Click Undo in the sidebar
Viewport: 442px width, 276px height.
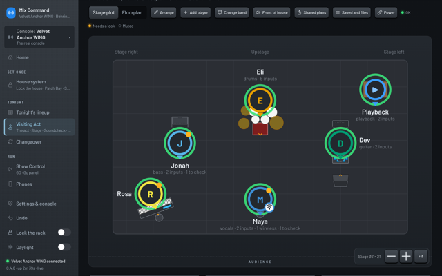(39, 218)
